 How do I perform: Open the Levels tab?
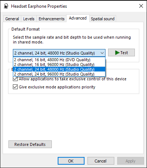[x=29, y=19]
